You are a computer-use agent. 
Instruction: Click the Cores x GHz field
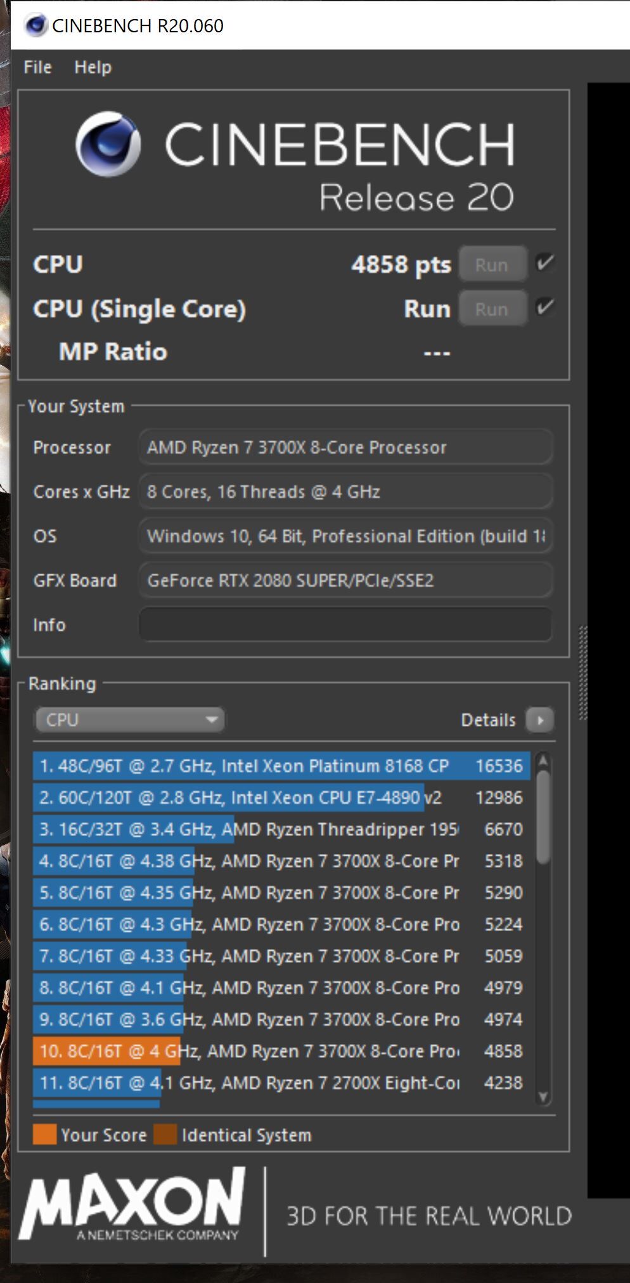point(345,492)
